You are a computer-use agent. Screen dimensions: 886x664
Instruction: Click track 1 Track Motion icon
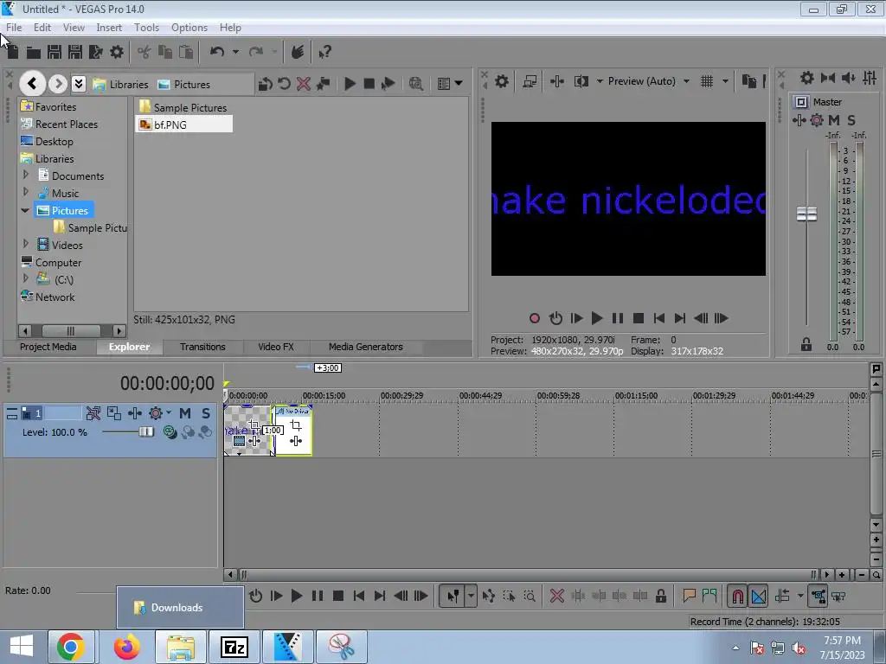(113, 413)
